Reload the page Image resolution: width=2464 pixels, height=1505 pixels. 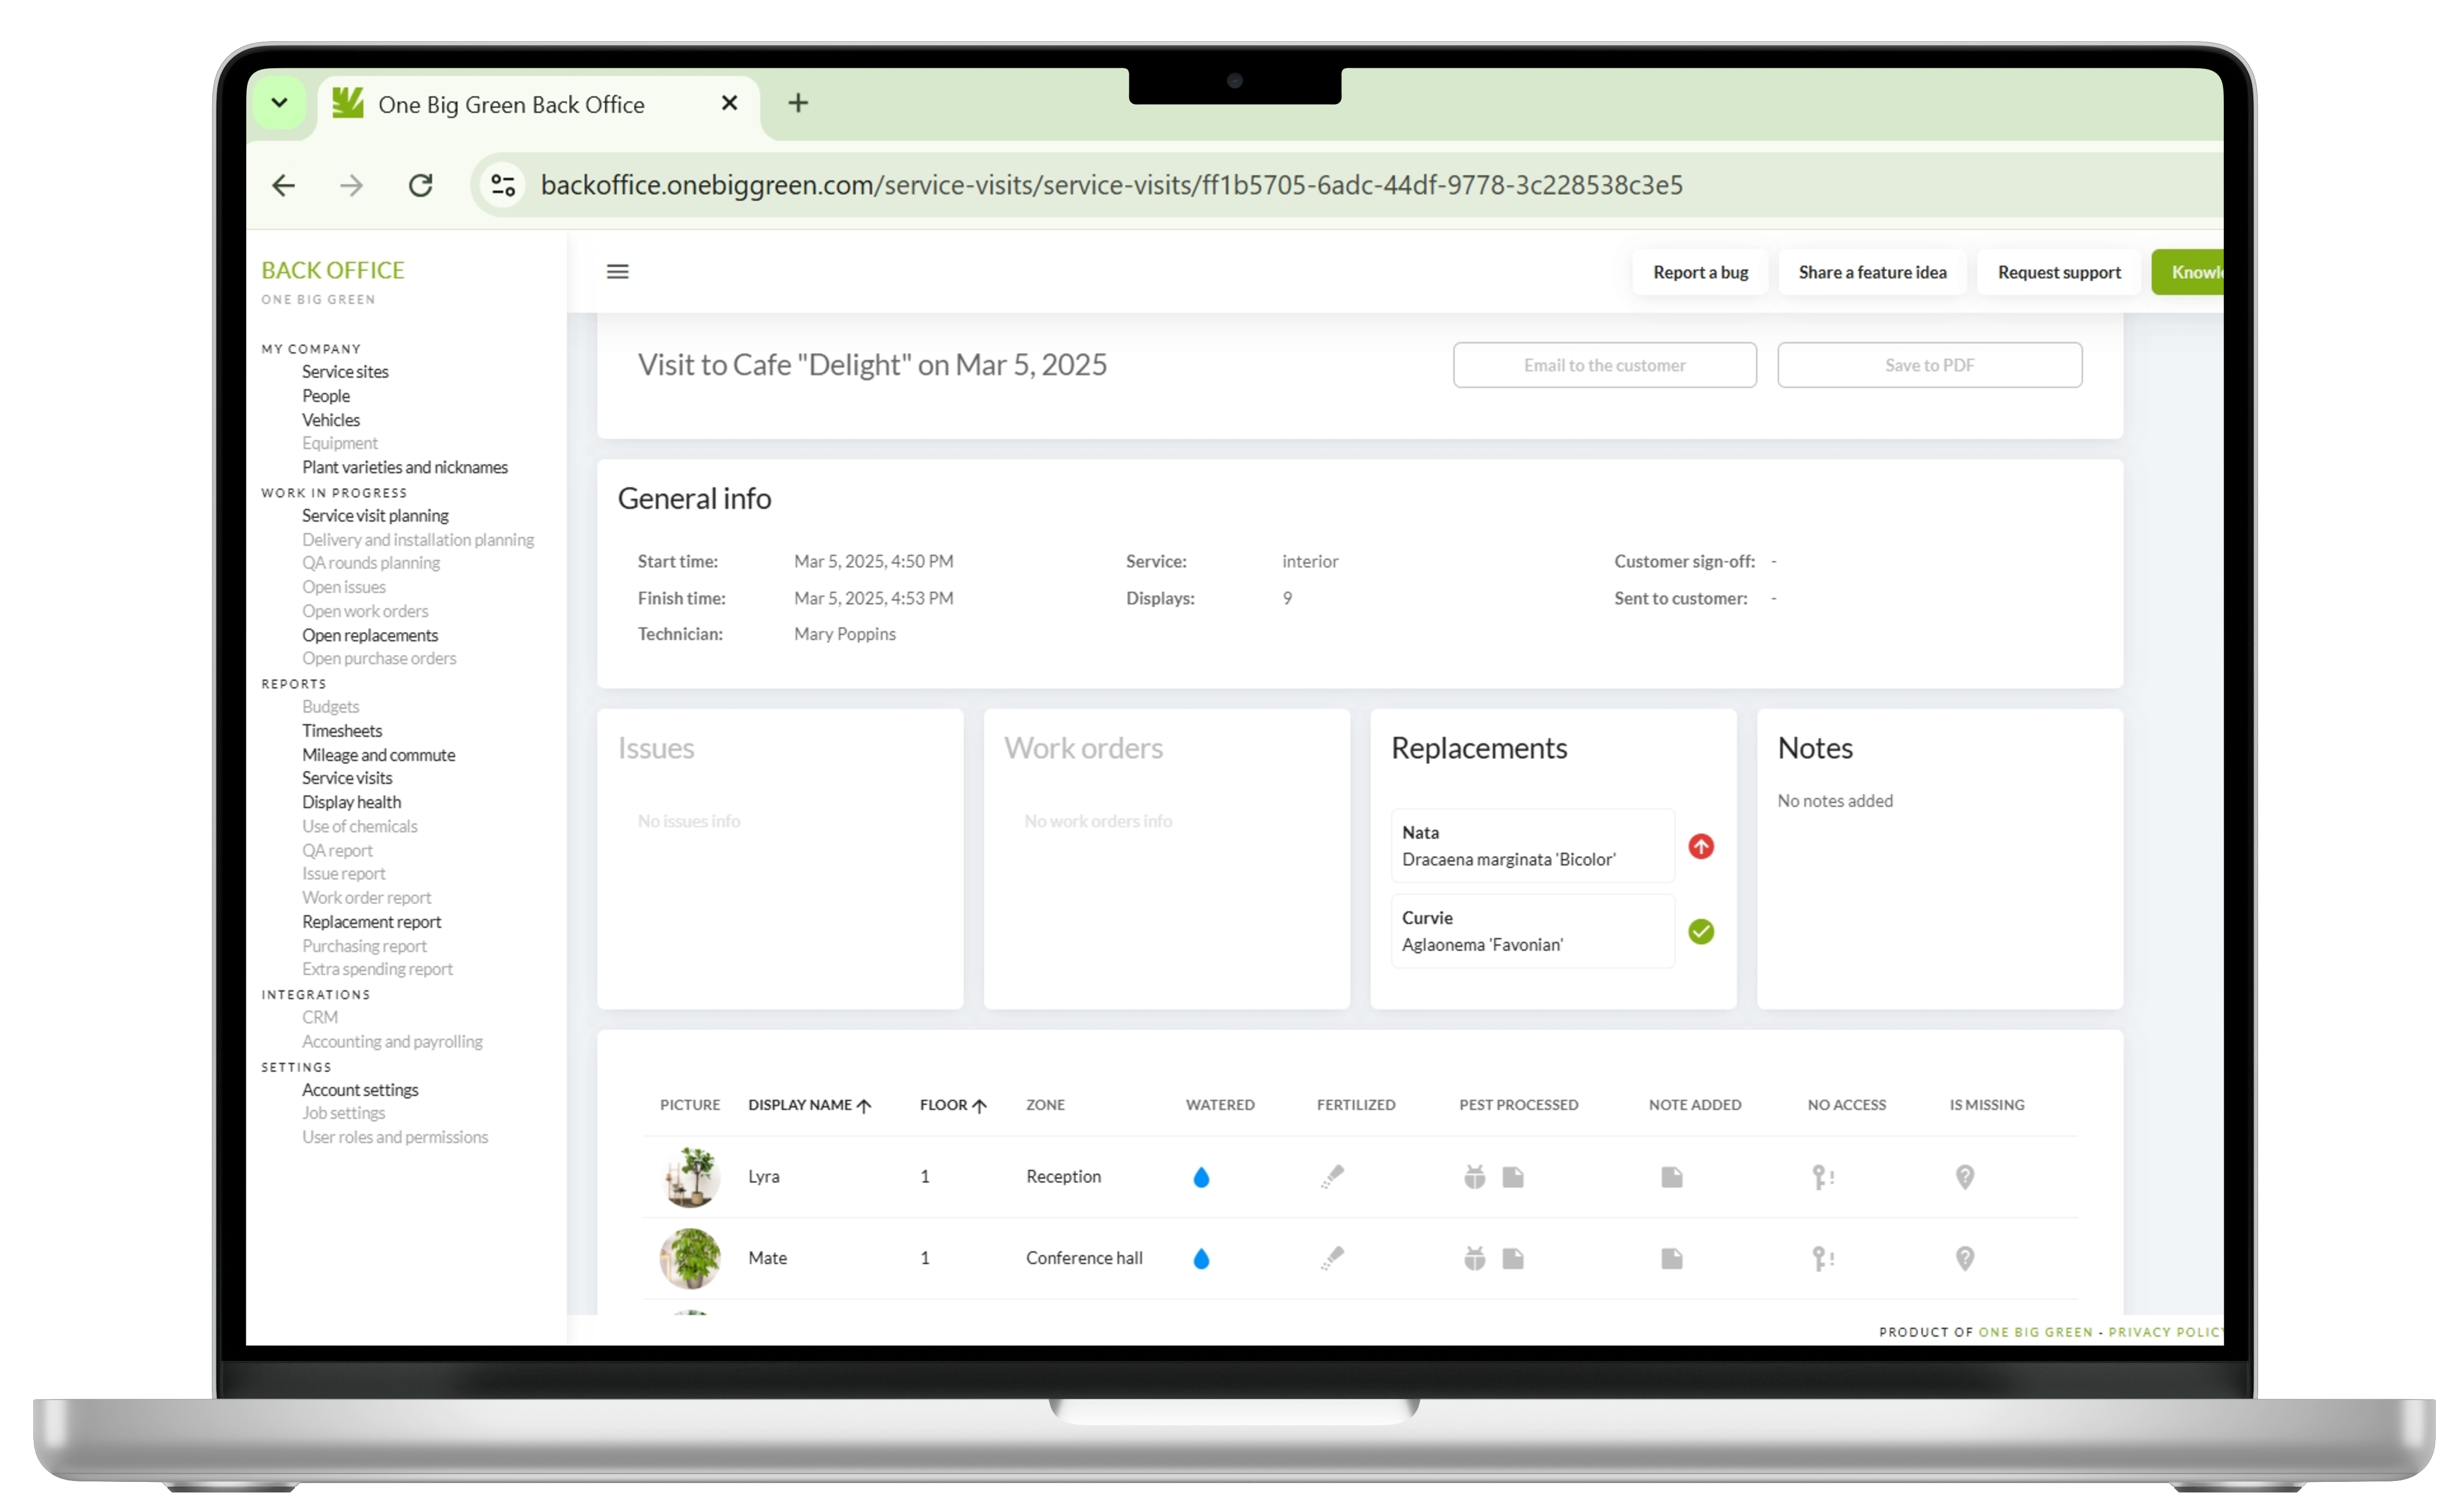pyautogui.click(x=421, y=185)
